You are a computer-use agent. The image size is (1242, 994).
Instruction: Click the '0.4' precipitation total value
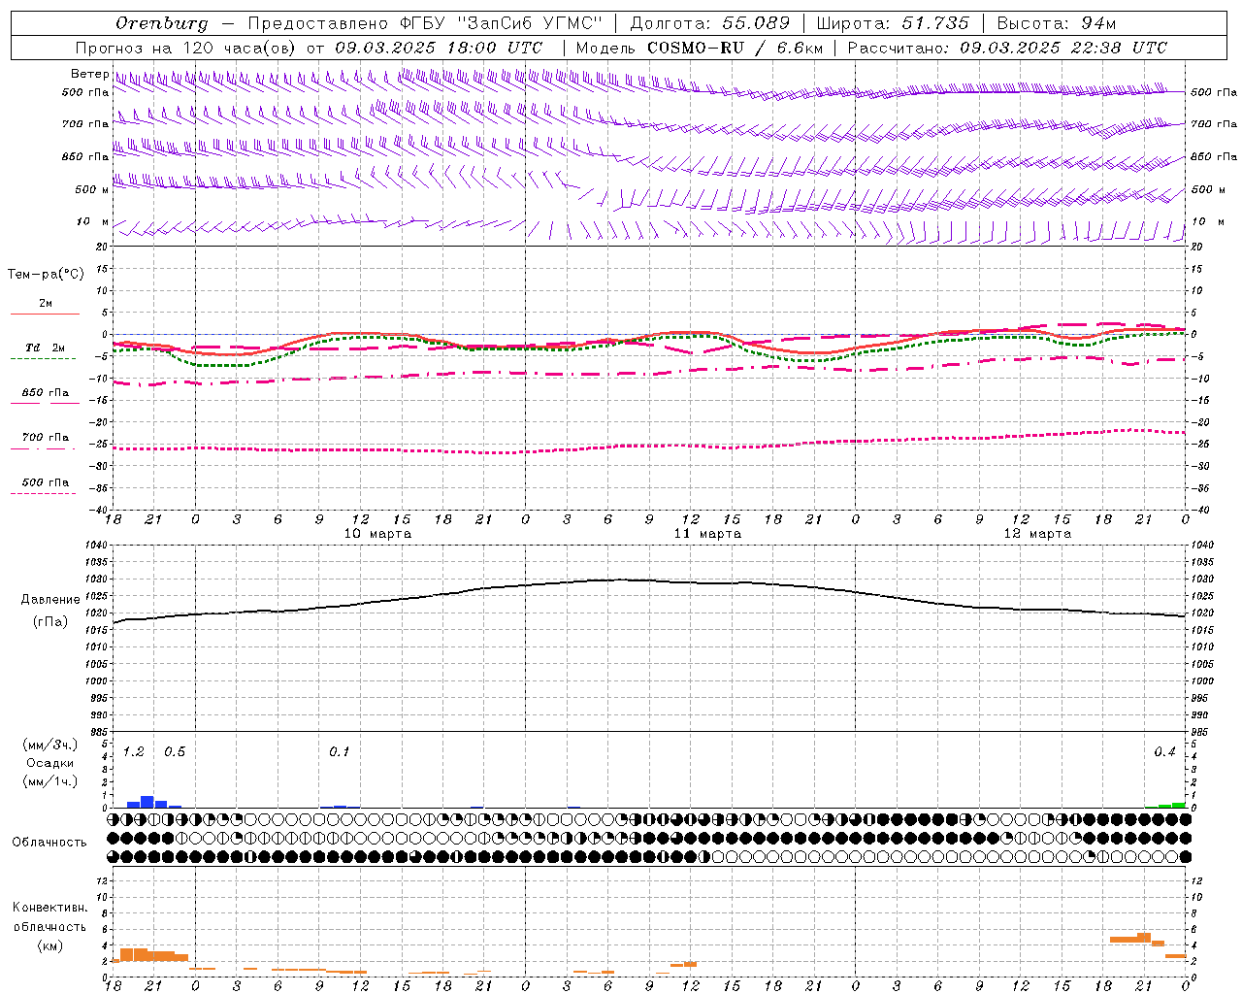[x=1164, y=752]
